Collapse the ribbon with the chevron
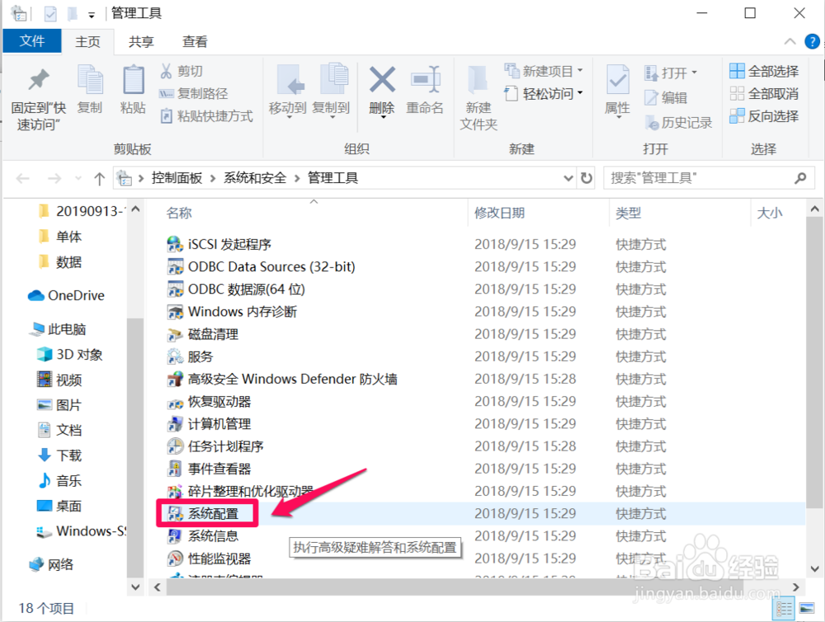This screenshot has height=622, width=825. (790, 41)
